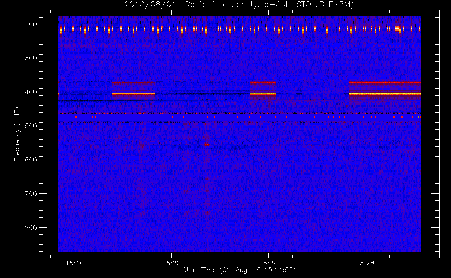This screenshot has width=451, height=278.
Task: Click the bright yellow 405 MHz band after 15:28
Action: click(x=385, y=94)
